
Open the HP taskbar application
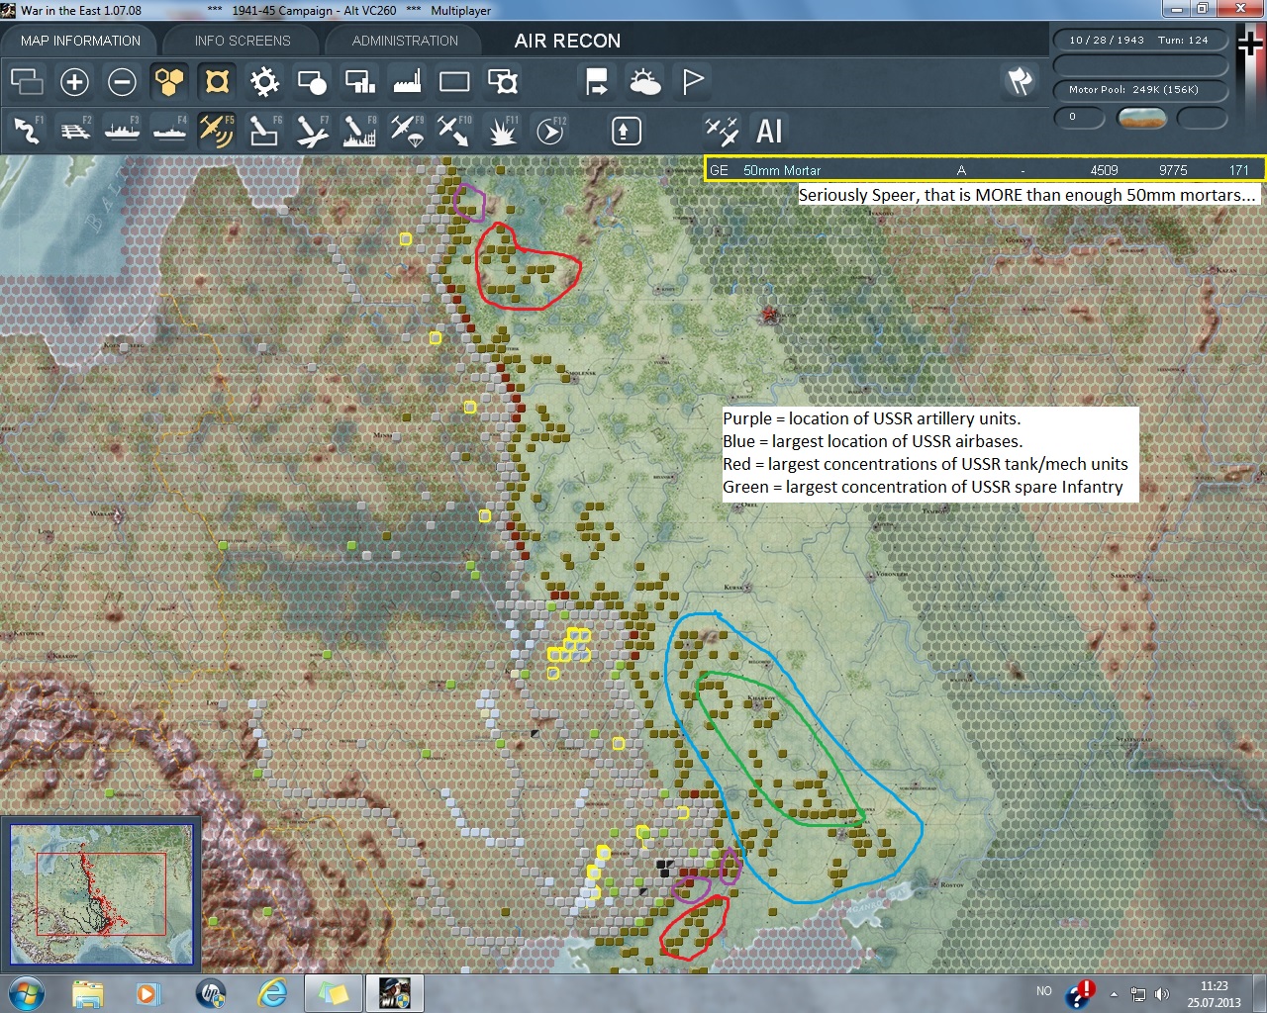tap(211, 993)
